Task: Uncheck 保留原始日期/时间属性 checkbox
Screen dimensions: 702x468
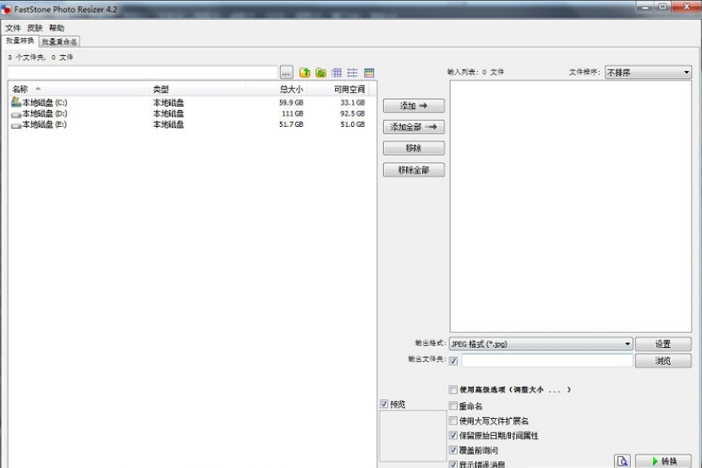Action: pyautogui.click(x=453, y=435)
